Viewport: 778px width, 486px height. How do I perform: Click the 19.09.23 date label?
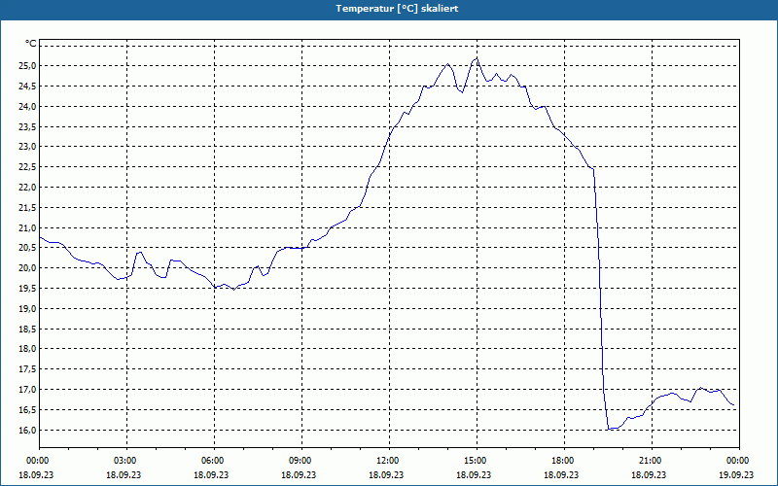[x=736, y=474]
